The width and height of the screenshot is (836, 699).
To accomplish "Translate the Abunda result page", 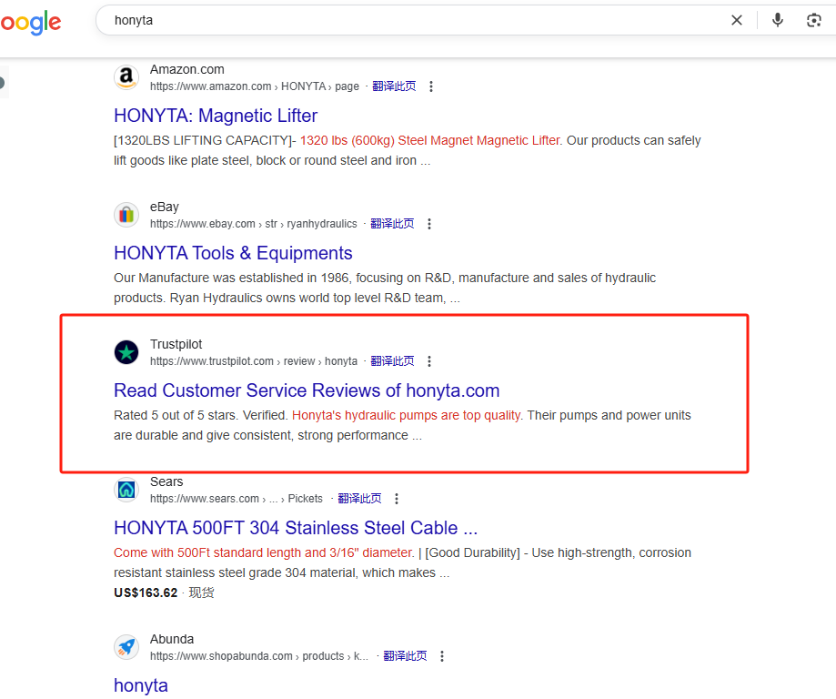I will click(405, 656).
